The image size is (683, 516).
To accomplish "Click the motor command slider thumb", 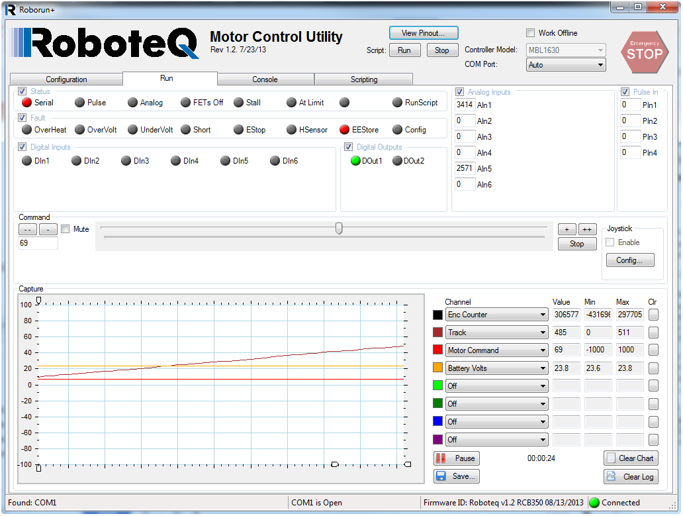I will pos(339,229).
